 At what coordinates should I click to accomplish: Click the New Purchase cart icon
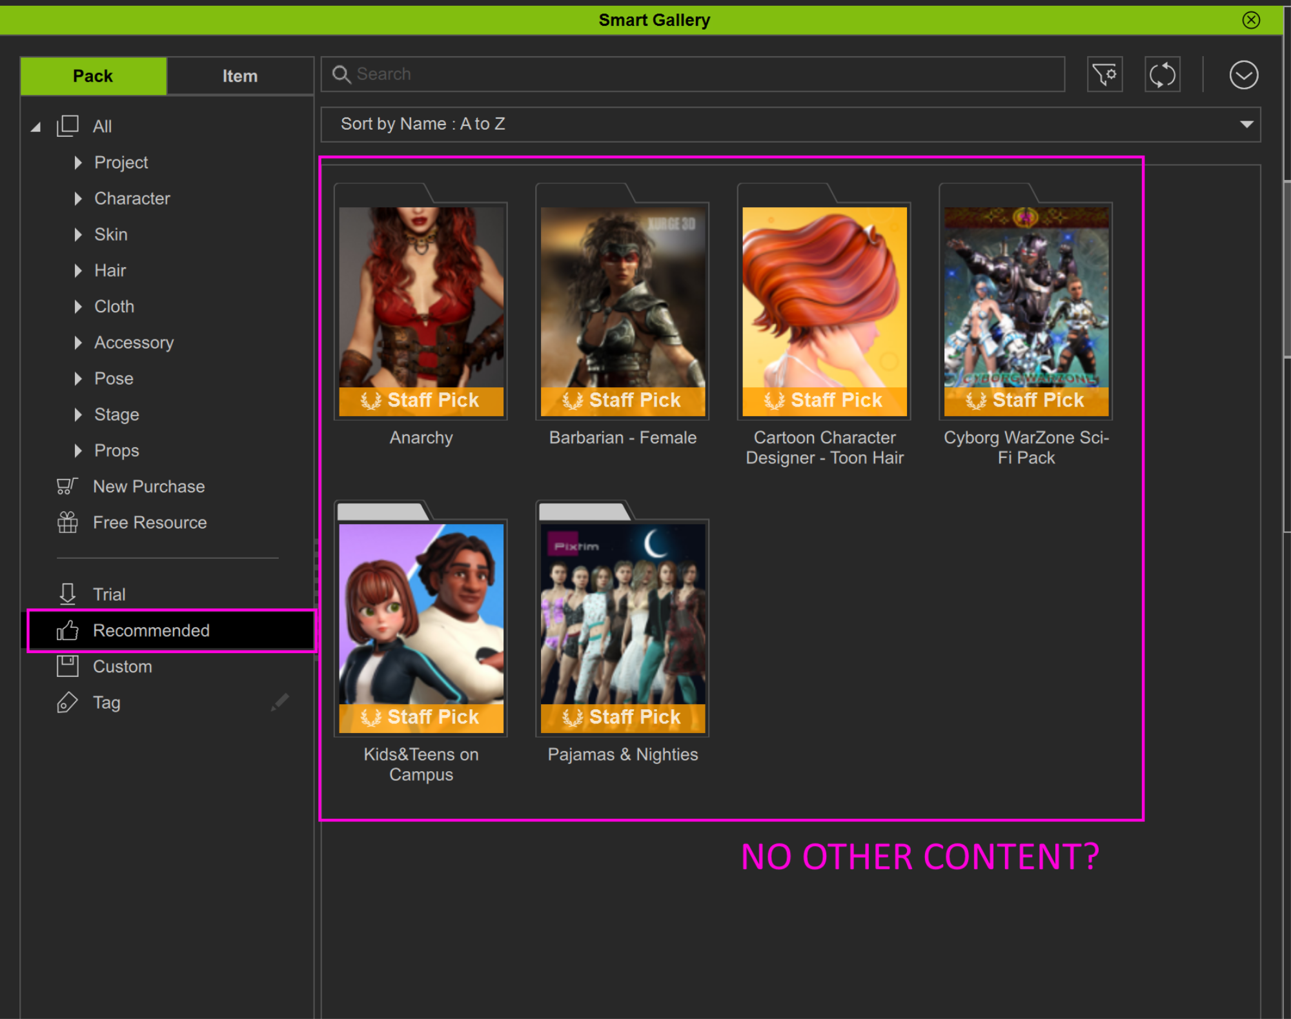(x=67, y=487)
